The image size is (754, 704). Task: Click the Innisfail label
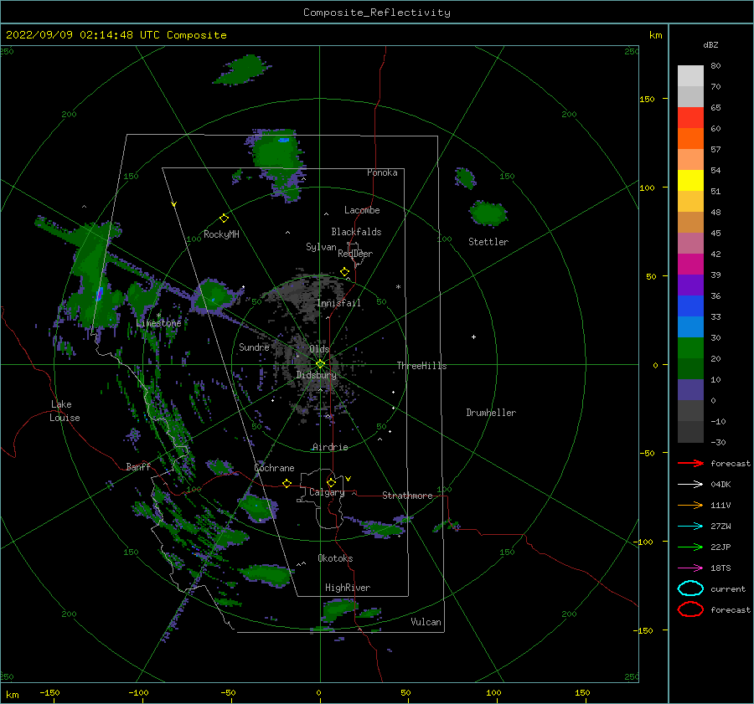click(x=338, y=303)
